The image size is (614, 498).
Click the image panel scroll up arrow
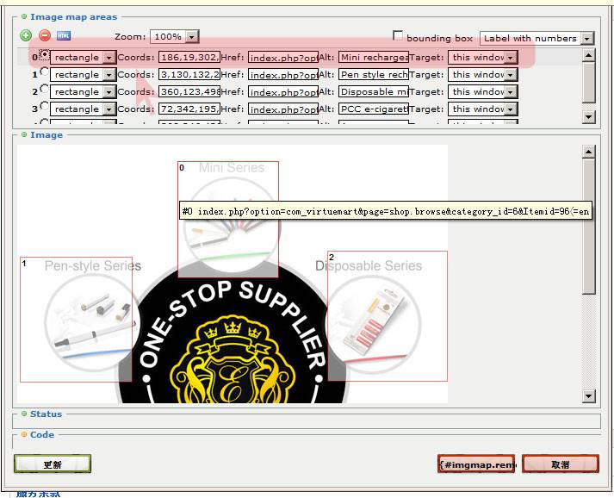click(588, 152)
